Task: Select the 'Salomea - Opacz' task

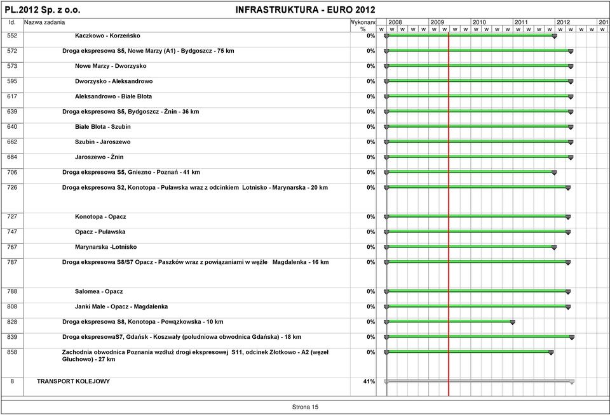Action: (x=99, y=291)
